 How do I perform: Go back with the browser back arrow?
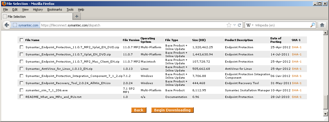pos(7,25)
